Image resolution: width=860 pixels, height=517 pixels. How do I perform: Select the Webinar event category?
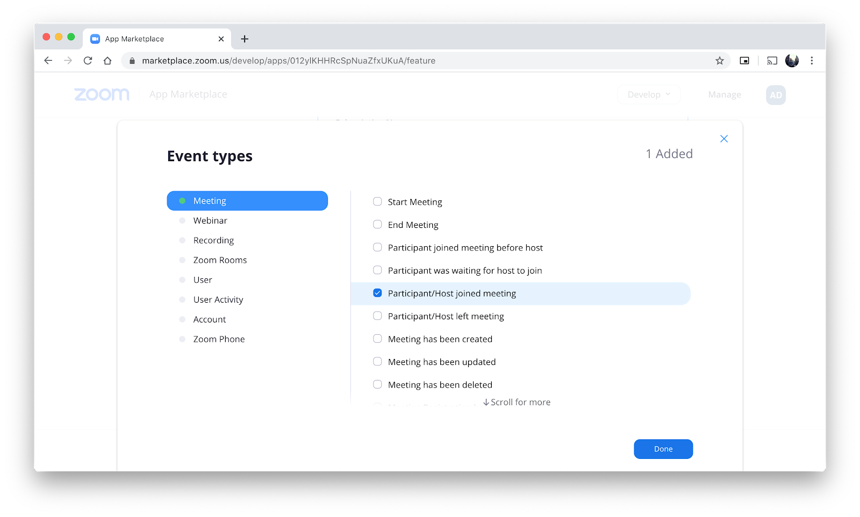tap(210, 220)
